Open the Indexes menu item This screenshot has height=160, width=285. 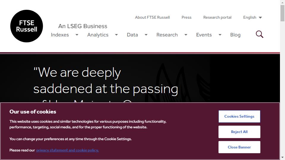click(x=60, y=35)
